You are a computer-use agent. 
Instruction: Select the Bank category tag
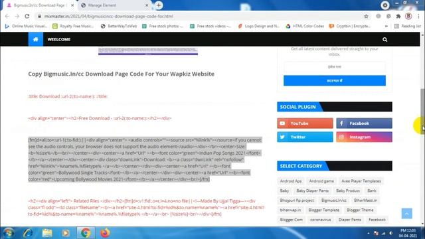pos(372,191)
